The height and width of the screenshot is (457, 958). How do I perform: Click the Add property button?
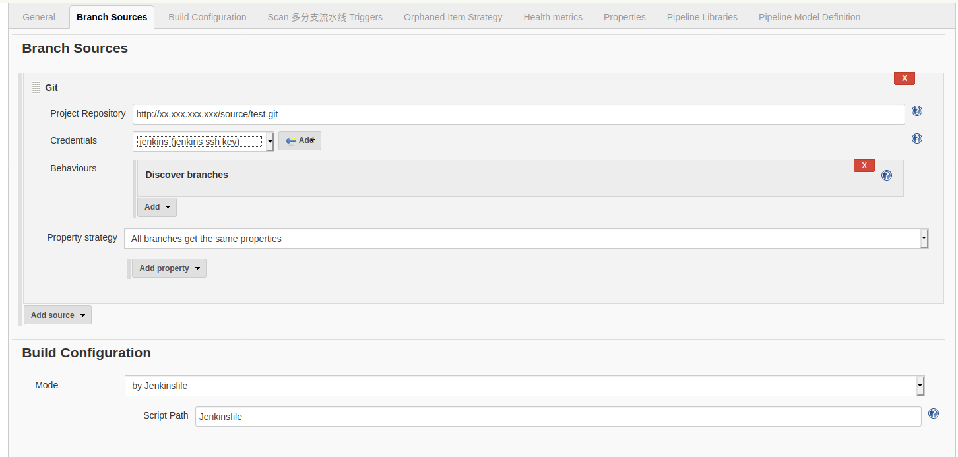coord(168,268)
